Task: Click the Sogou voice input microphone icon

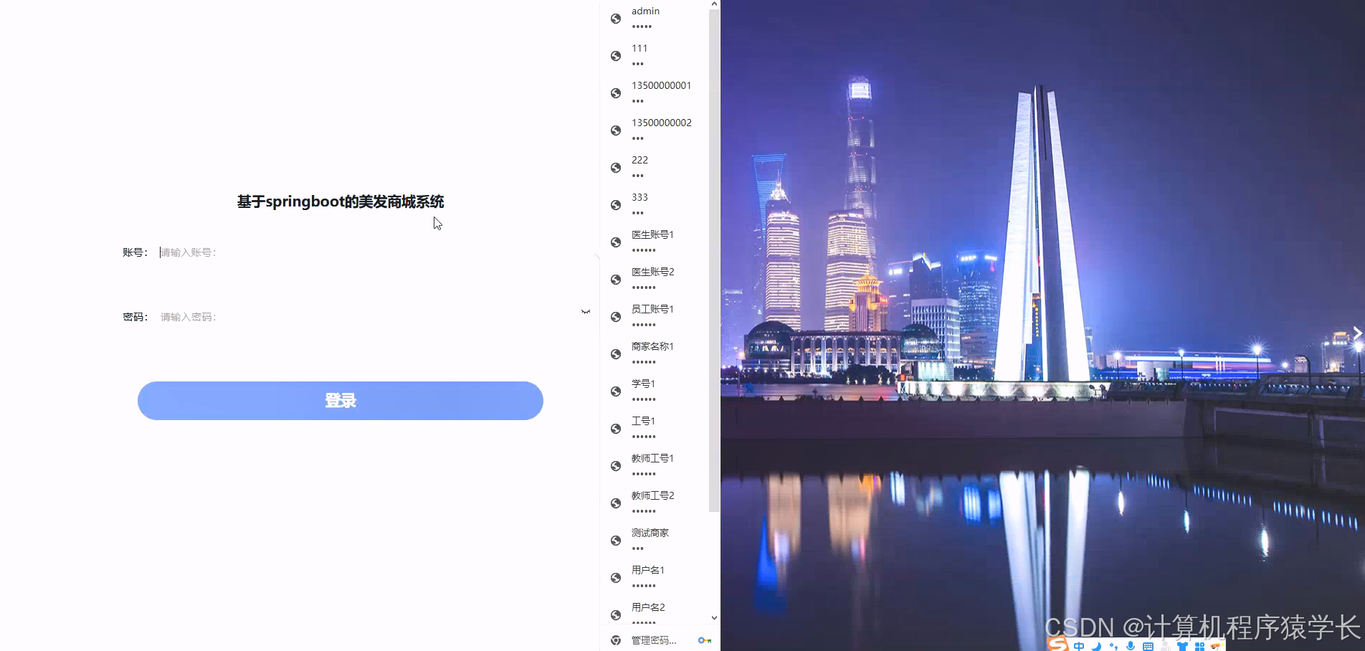Action: pos(1130,645)
